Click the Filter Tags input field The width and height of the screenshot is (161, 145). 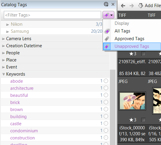[x=52, y=15]
